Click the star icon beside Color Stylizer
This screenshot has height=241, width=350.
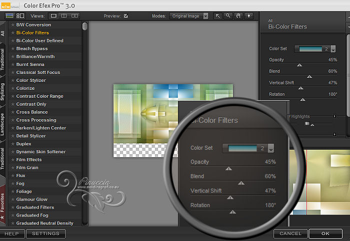click(12, 80)
